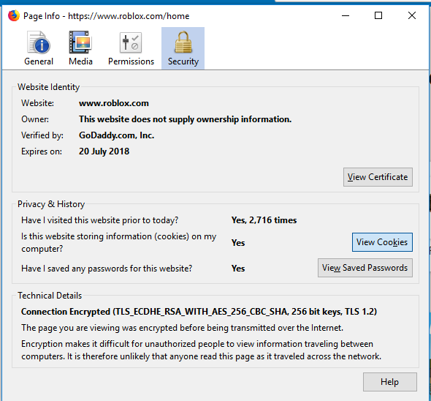
Task: Open the Permissions tab
Action: pos(131,48)
